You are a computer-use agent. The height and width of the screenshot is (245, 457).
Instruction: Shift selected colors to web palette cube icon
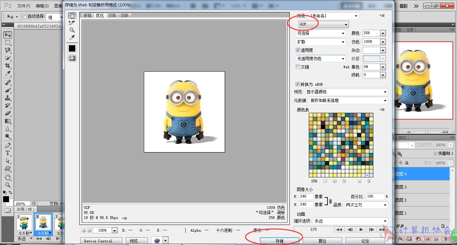(x=335, y=181)
